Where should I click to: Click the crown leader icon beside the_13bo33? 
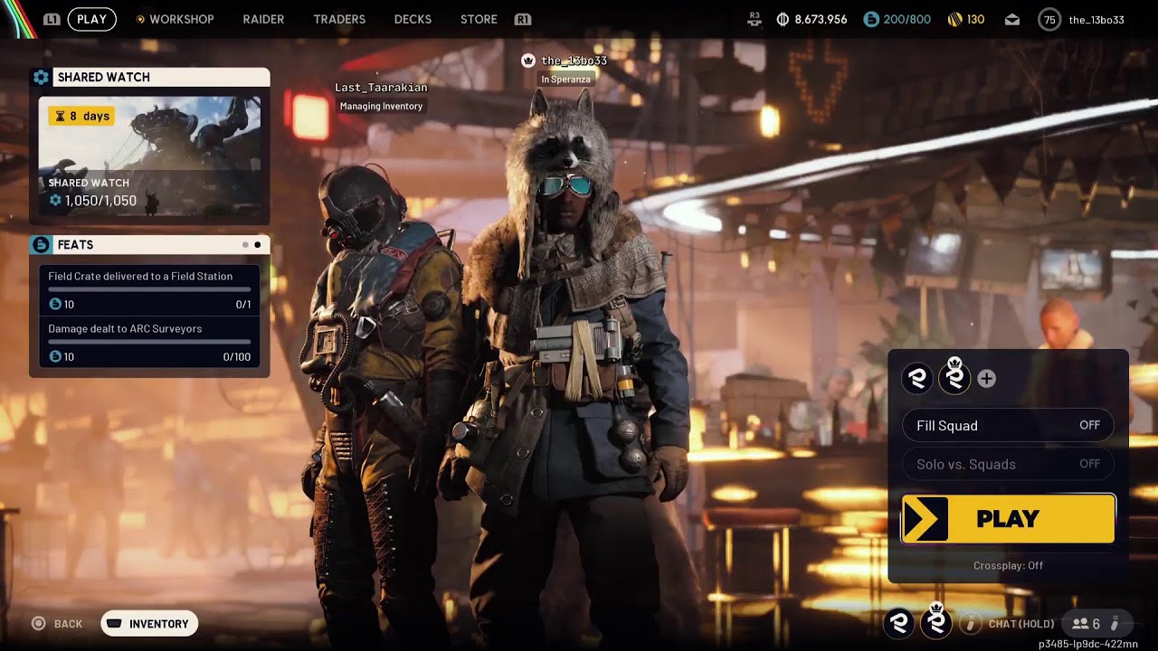(x=528, y=61)
